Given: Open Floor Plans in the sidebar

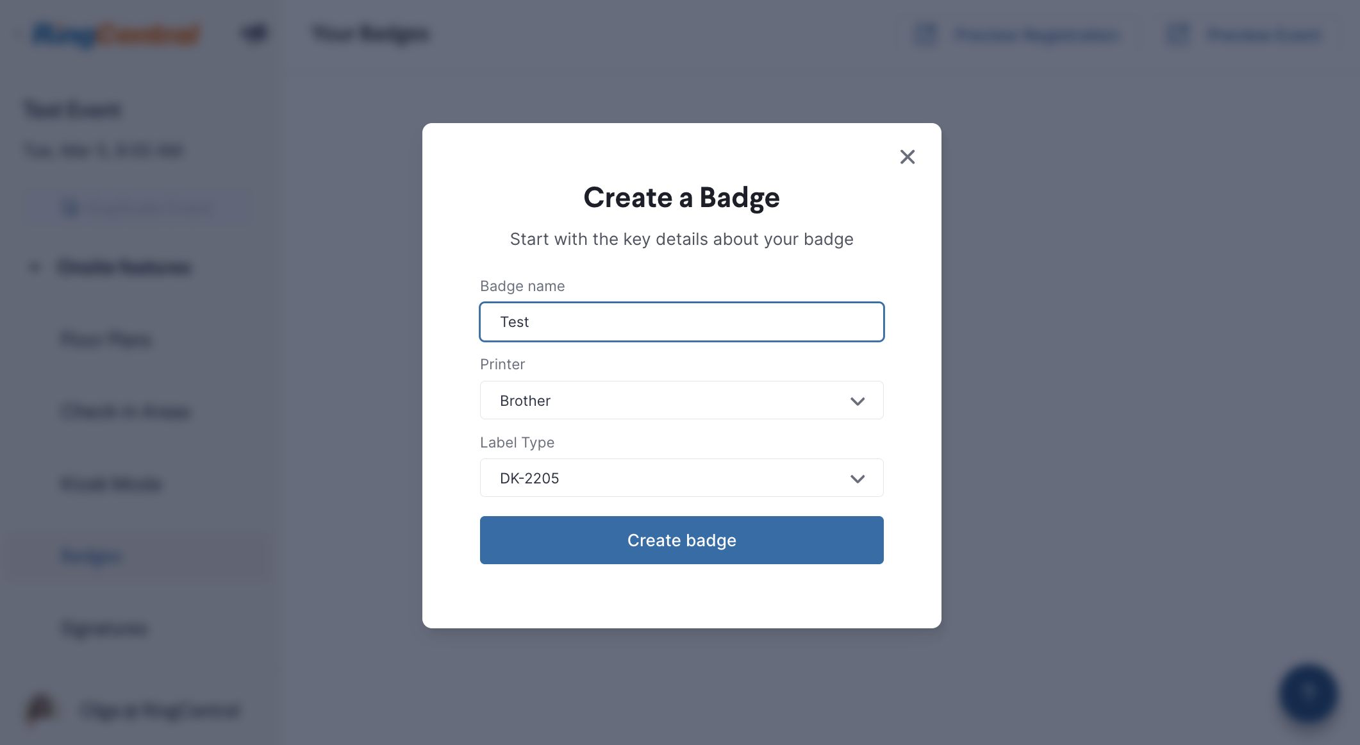Looking at the screenshot, I should click(106, 339).
